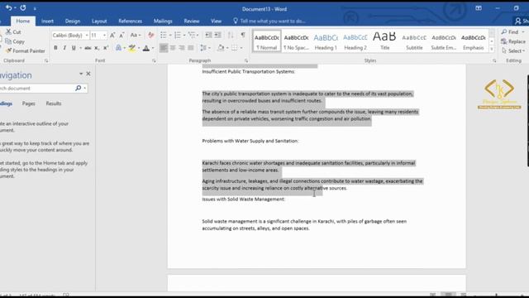Apply the Font Color
The image size is (529, 298).
tap(146, 48)
